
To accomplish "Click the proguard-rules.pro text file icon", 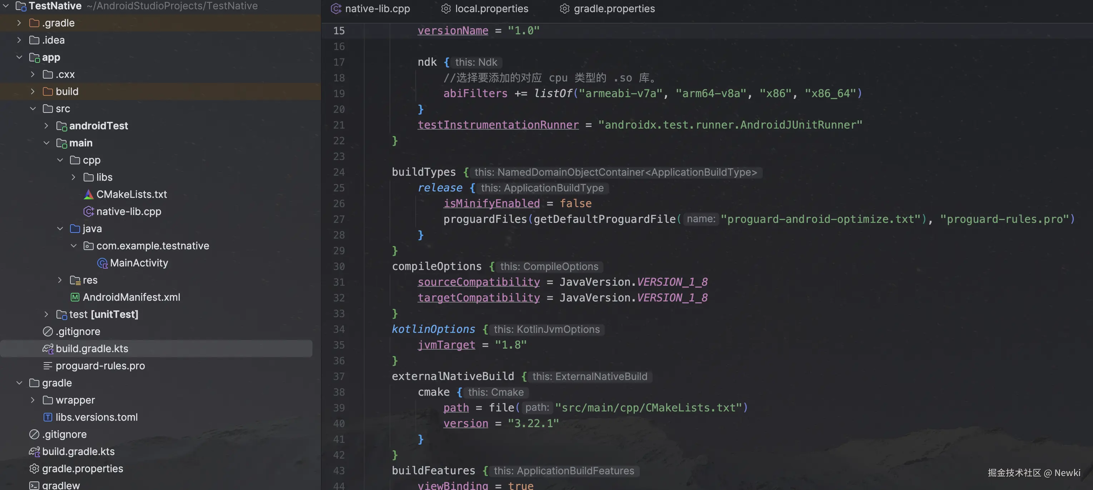I will click(x=48, y=365).
